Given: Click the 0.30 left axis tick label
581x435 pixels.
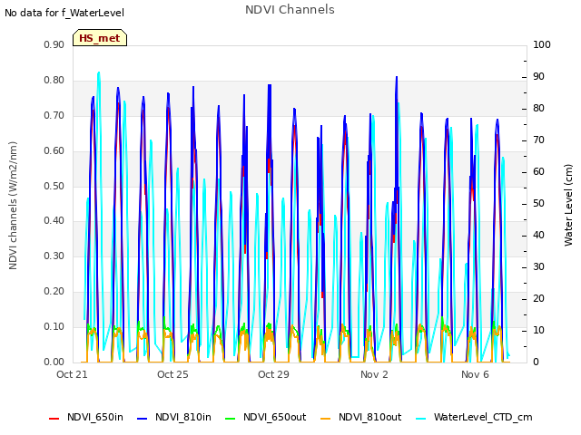Looking at the screenshot, I should (54, 256).
